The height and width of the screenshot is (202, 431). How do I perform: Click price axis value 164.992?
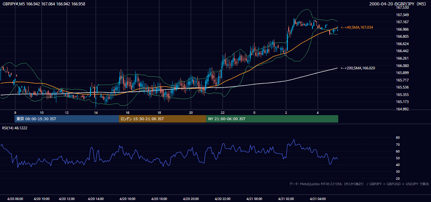402,109
